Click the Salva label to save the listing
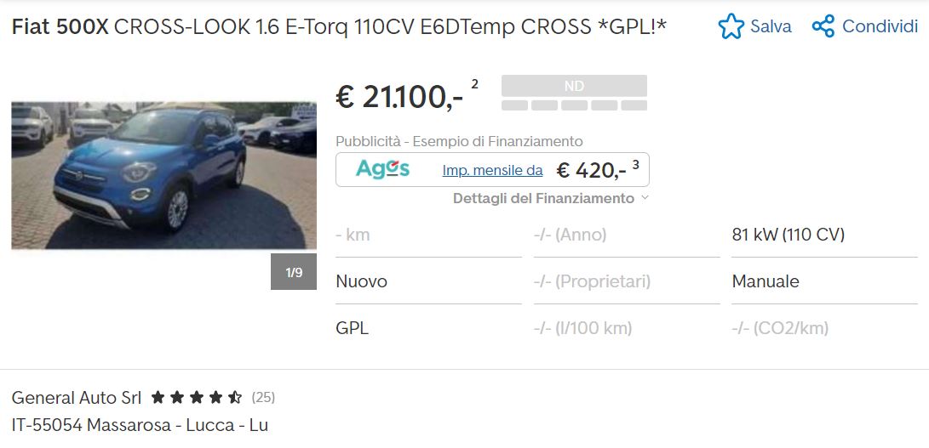This screenshot has height=448, width=929. [771, 26]
